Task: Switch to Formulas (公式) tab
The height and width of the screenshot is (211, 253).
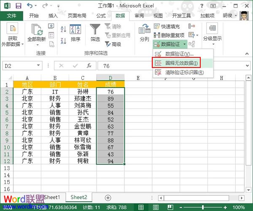Action: (x=101, y=16)
